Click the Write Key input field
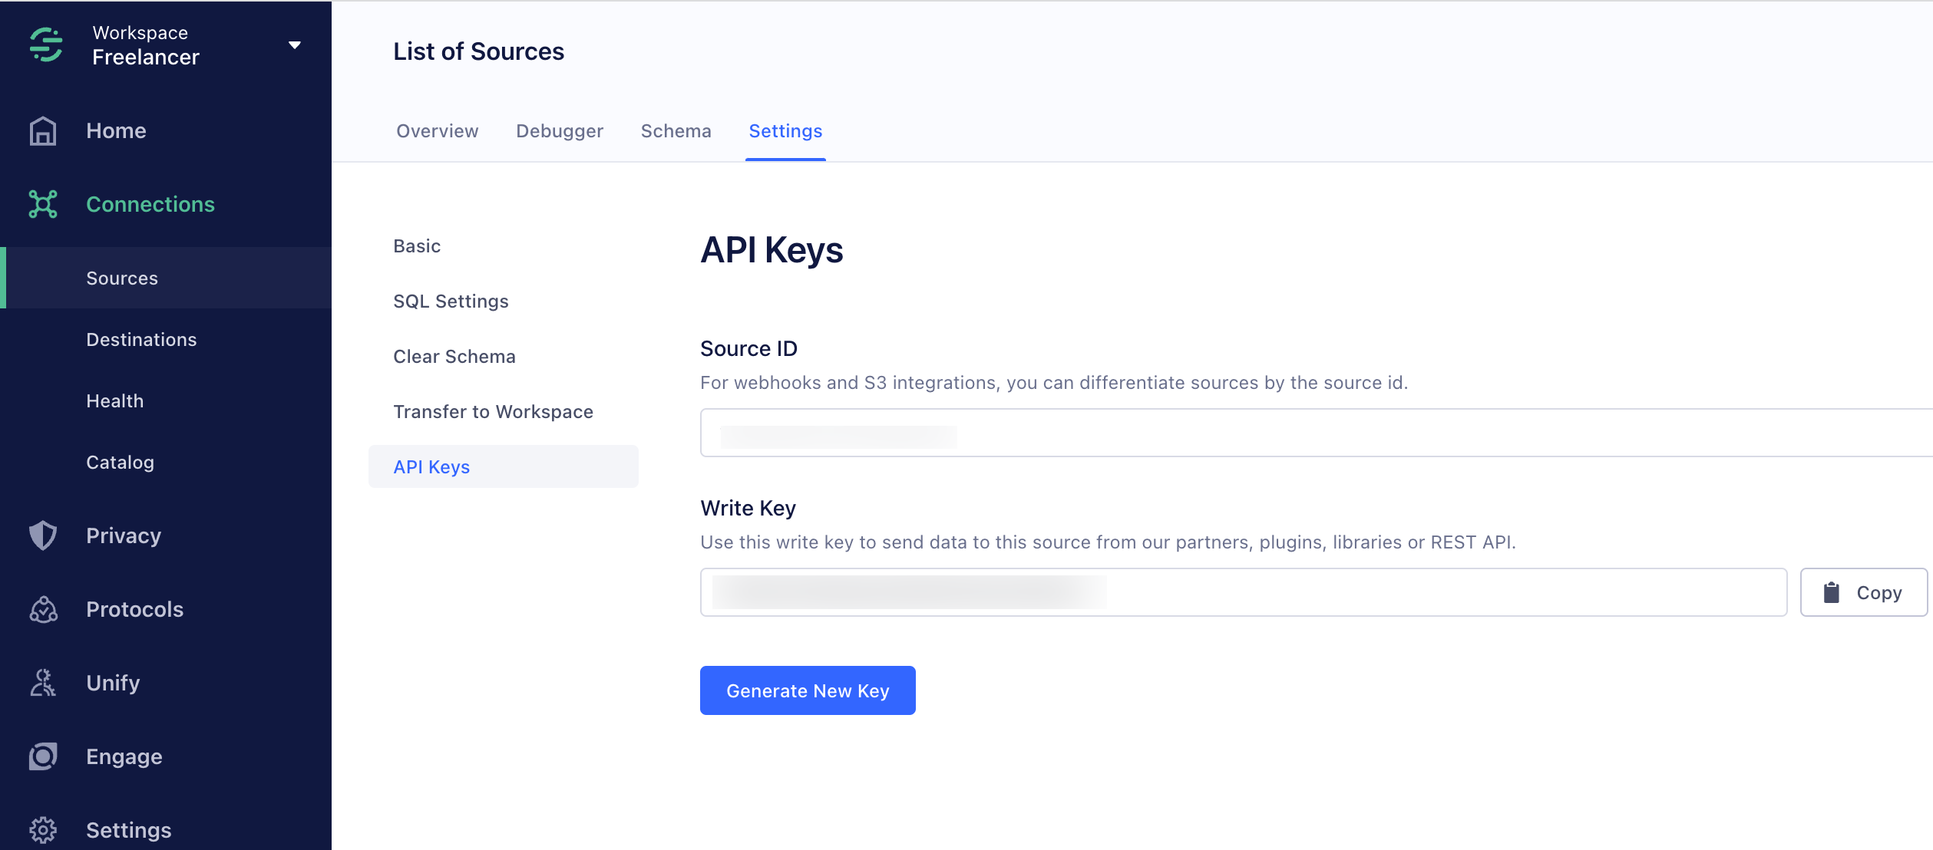 click(x=1243, y=592)
